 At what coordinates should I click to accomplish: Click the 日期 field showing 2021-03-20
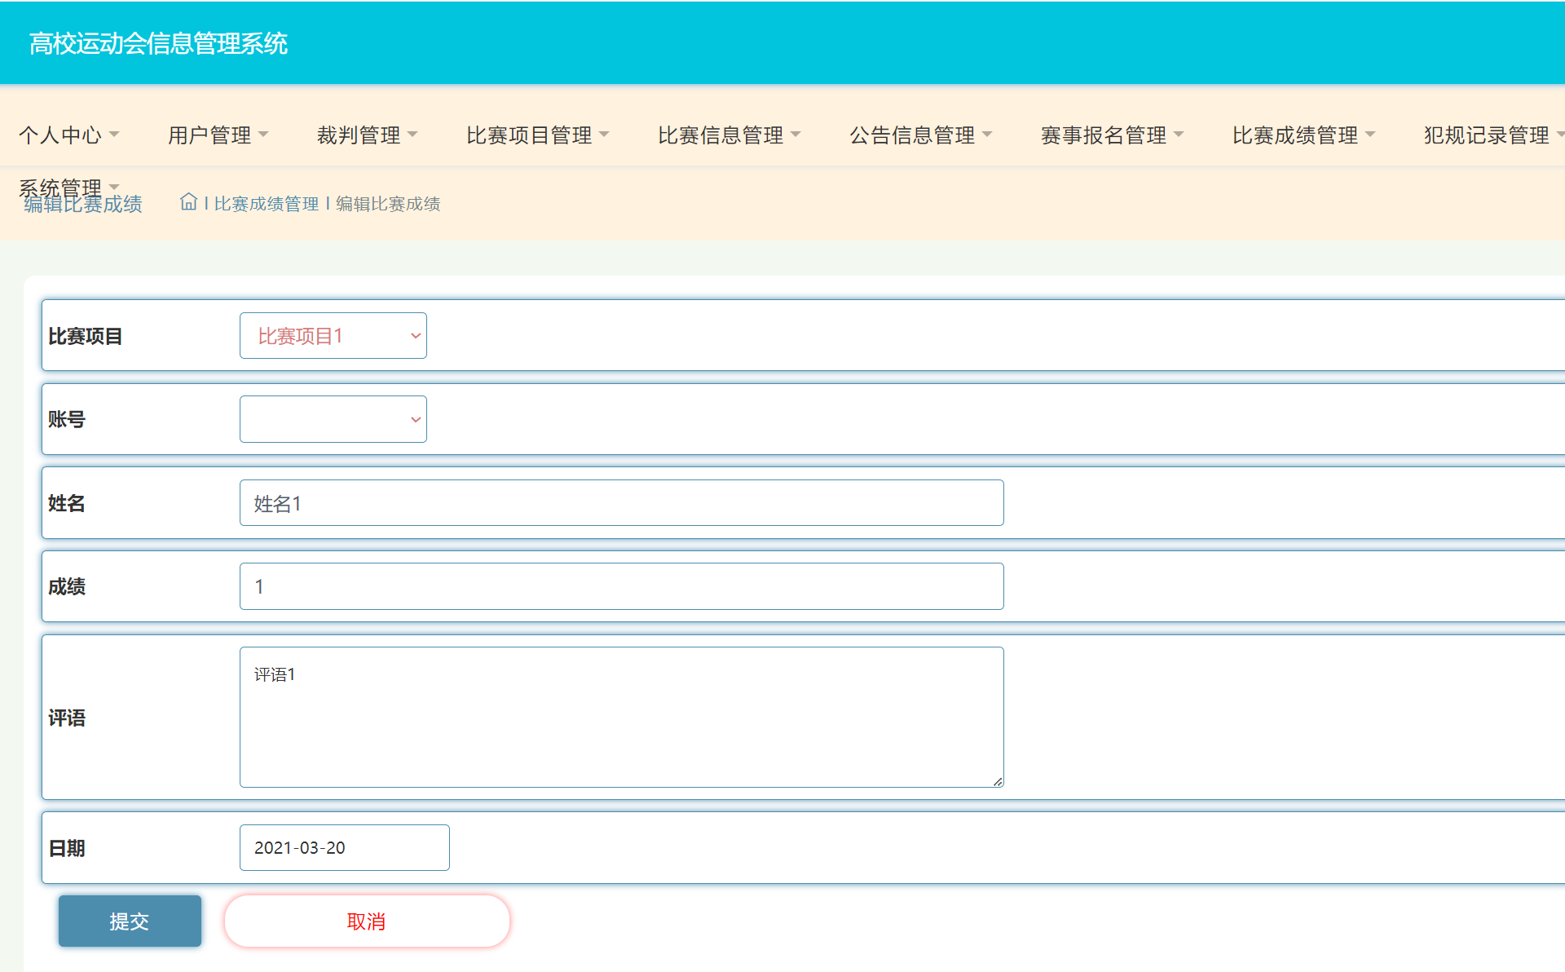[344, 847]
